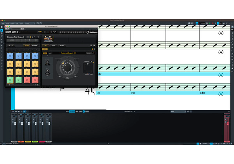The image size is (234, 164).
Task: Click the gear icon in plugin window header
Action: pyautogui.click(x=6, y=29)
